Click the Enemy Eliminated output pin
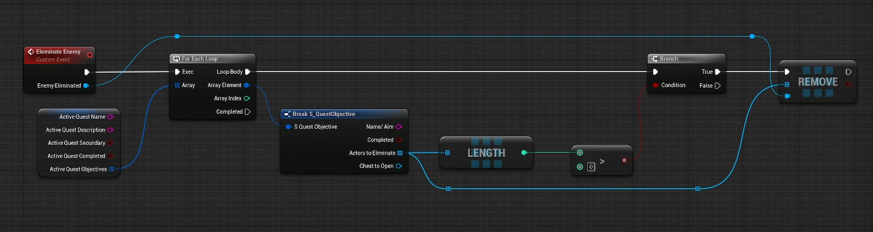The width and height of the screenshot is (873, 232). coord(86,85)
